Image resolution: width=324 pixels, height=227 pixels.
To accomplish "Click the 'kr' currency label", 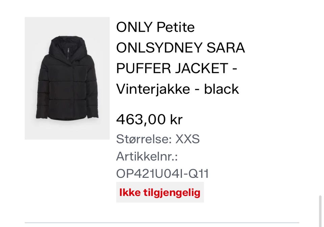I will [x=177, y=119].
